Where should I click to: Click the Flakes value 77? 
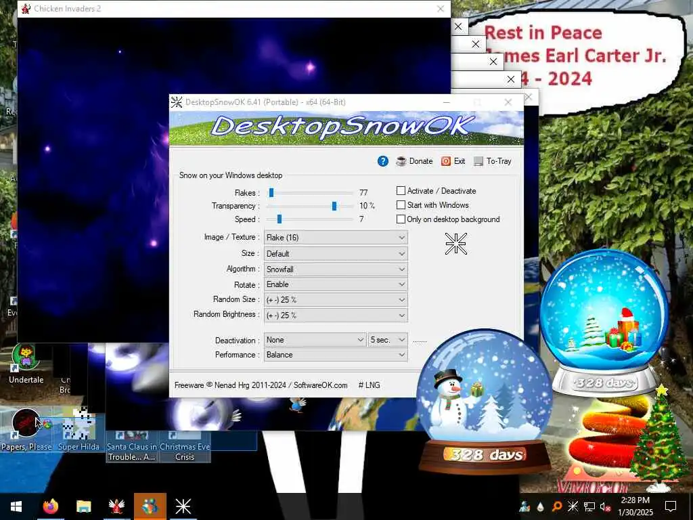(363, 193)
